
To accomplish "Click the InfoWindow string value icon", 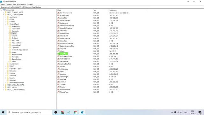I will (x=58, y=69).
